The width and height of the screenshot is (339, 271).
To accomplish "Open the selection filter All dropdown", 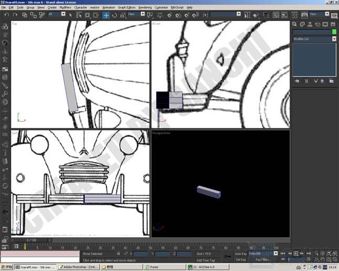I will pos(63,14).
